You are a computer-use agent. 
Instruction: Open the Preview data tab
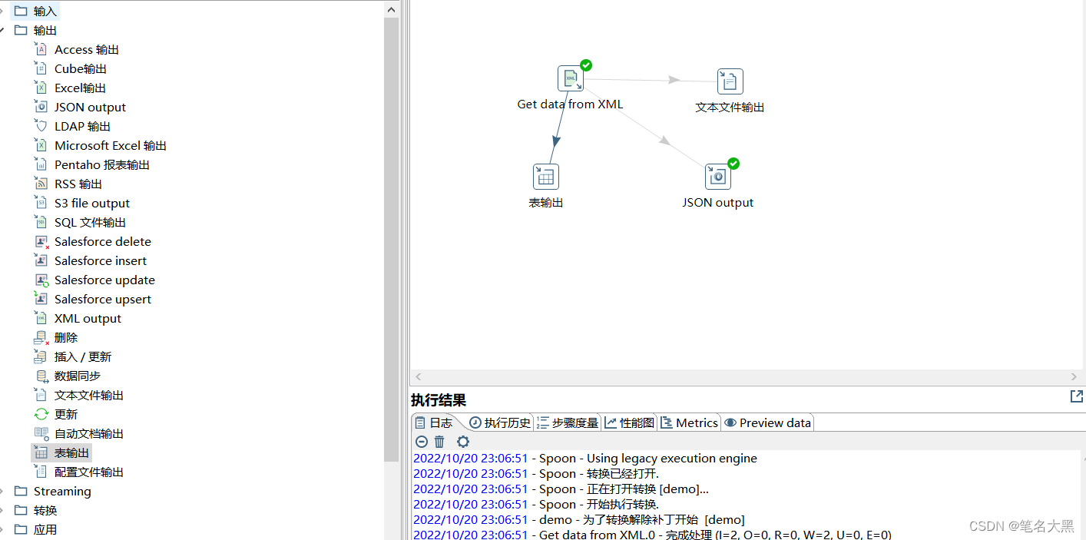tap(767, 422)
